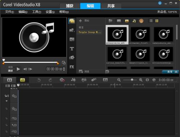Image resolution: width=180 pixels, height=137 pixels.
Task: Click the Browse button
Action: [84, 71]
